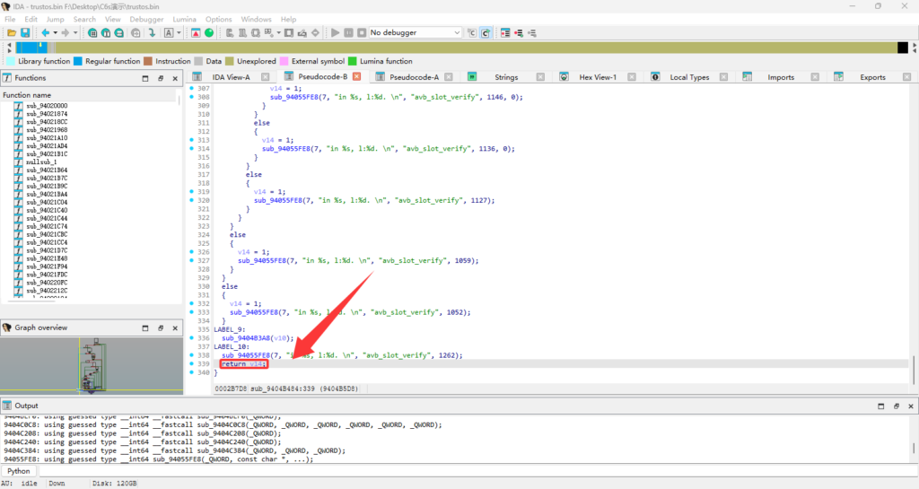Screen dimensions: 919x489
Task: Close the Pseudocode-B tab
Action: [x=356, y=77]
